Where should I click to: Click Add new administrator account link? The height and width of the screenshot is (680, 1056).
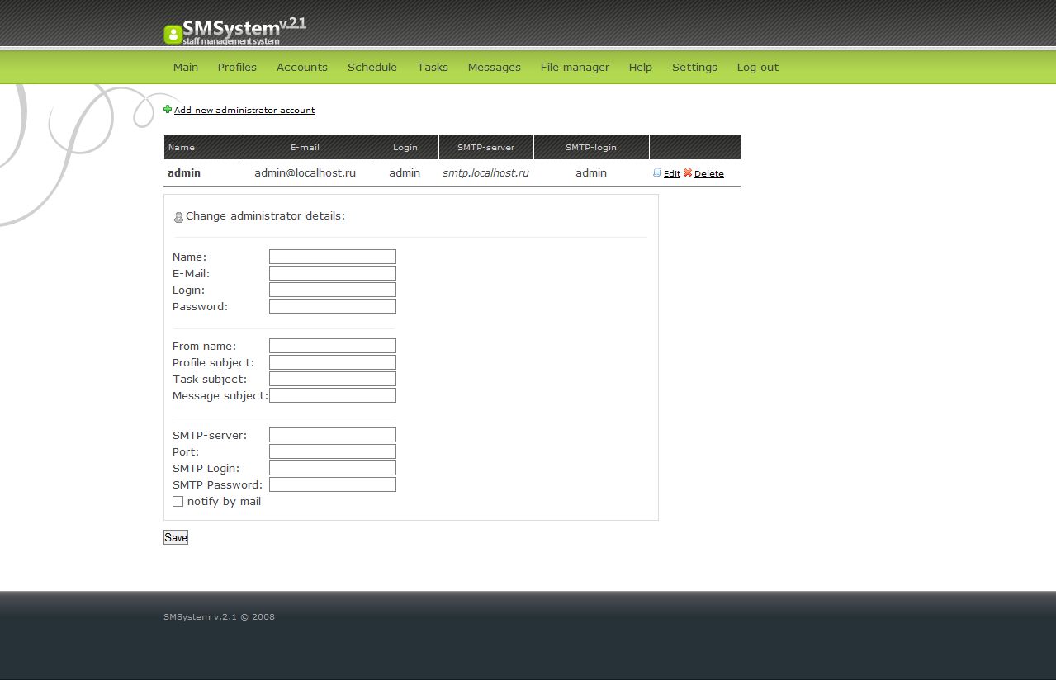click(244, 110)
